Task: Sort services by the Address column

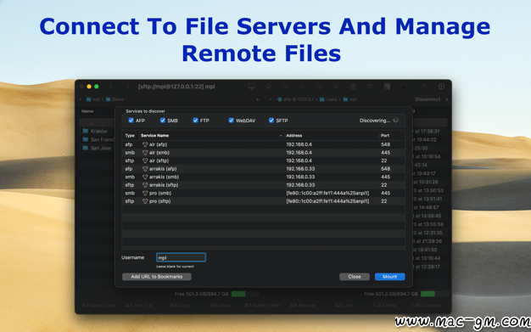Action: click(294, 135)
